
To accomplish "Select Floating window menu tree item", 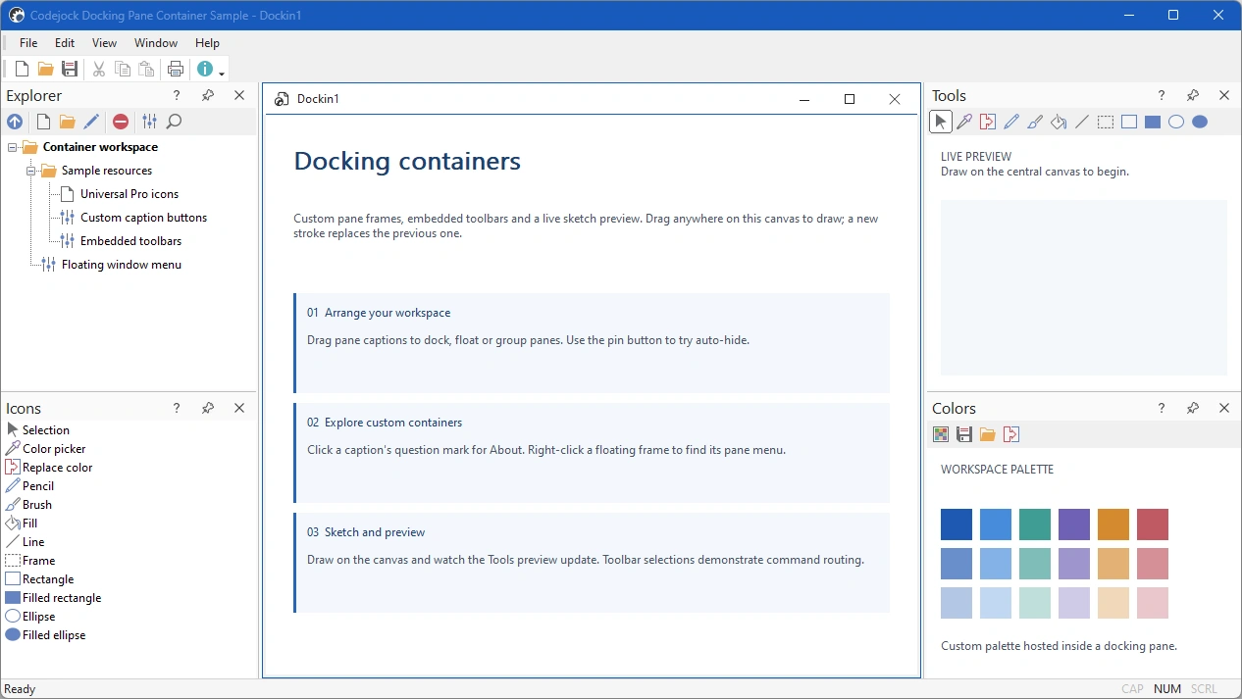I will point(122,265).
